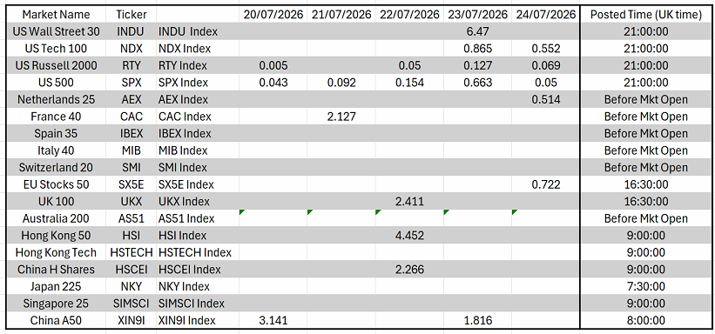Click the 20/07/2026 date header
Screen dimensions: 715x334
273,15
